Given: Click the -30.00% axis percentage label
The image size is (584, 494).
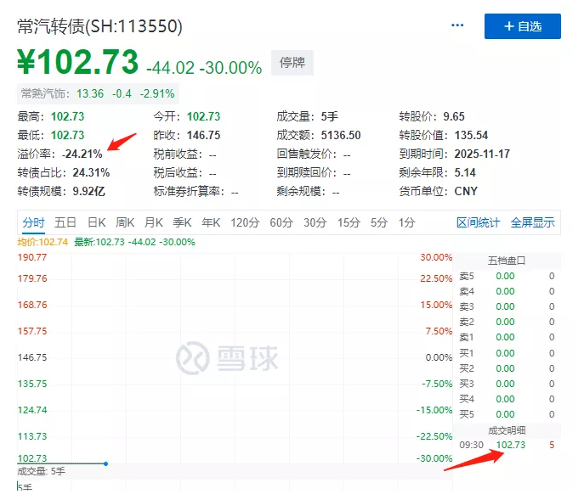Looking at the screenshot, I should coord(434,458).
